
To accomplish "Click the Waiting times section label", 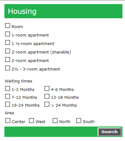I will tap(19, 81).
